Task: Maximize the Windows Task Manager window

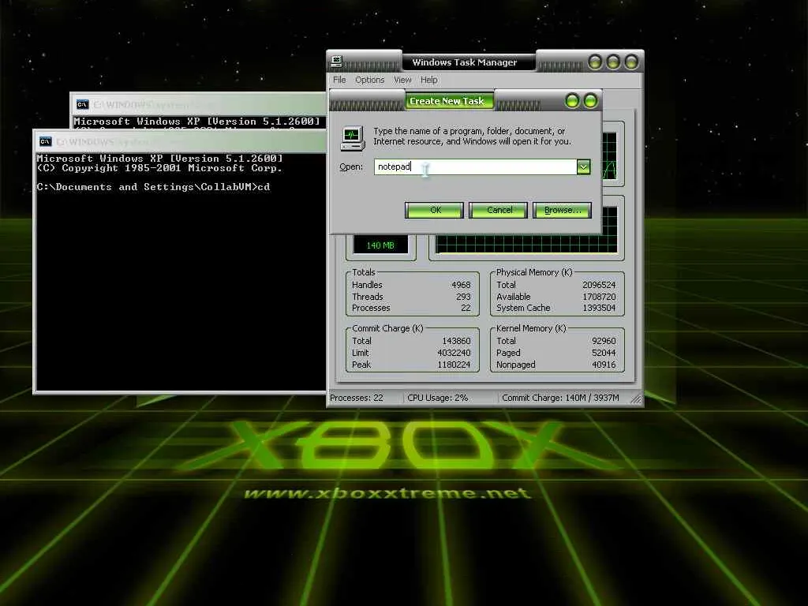Action: tap(613, 62)
